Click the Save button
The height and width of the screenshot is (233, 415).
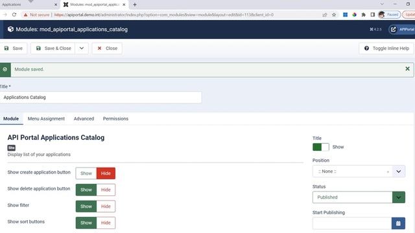[x=14, y=49]
